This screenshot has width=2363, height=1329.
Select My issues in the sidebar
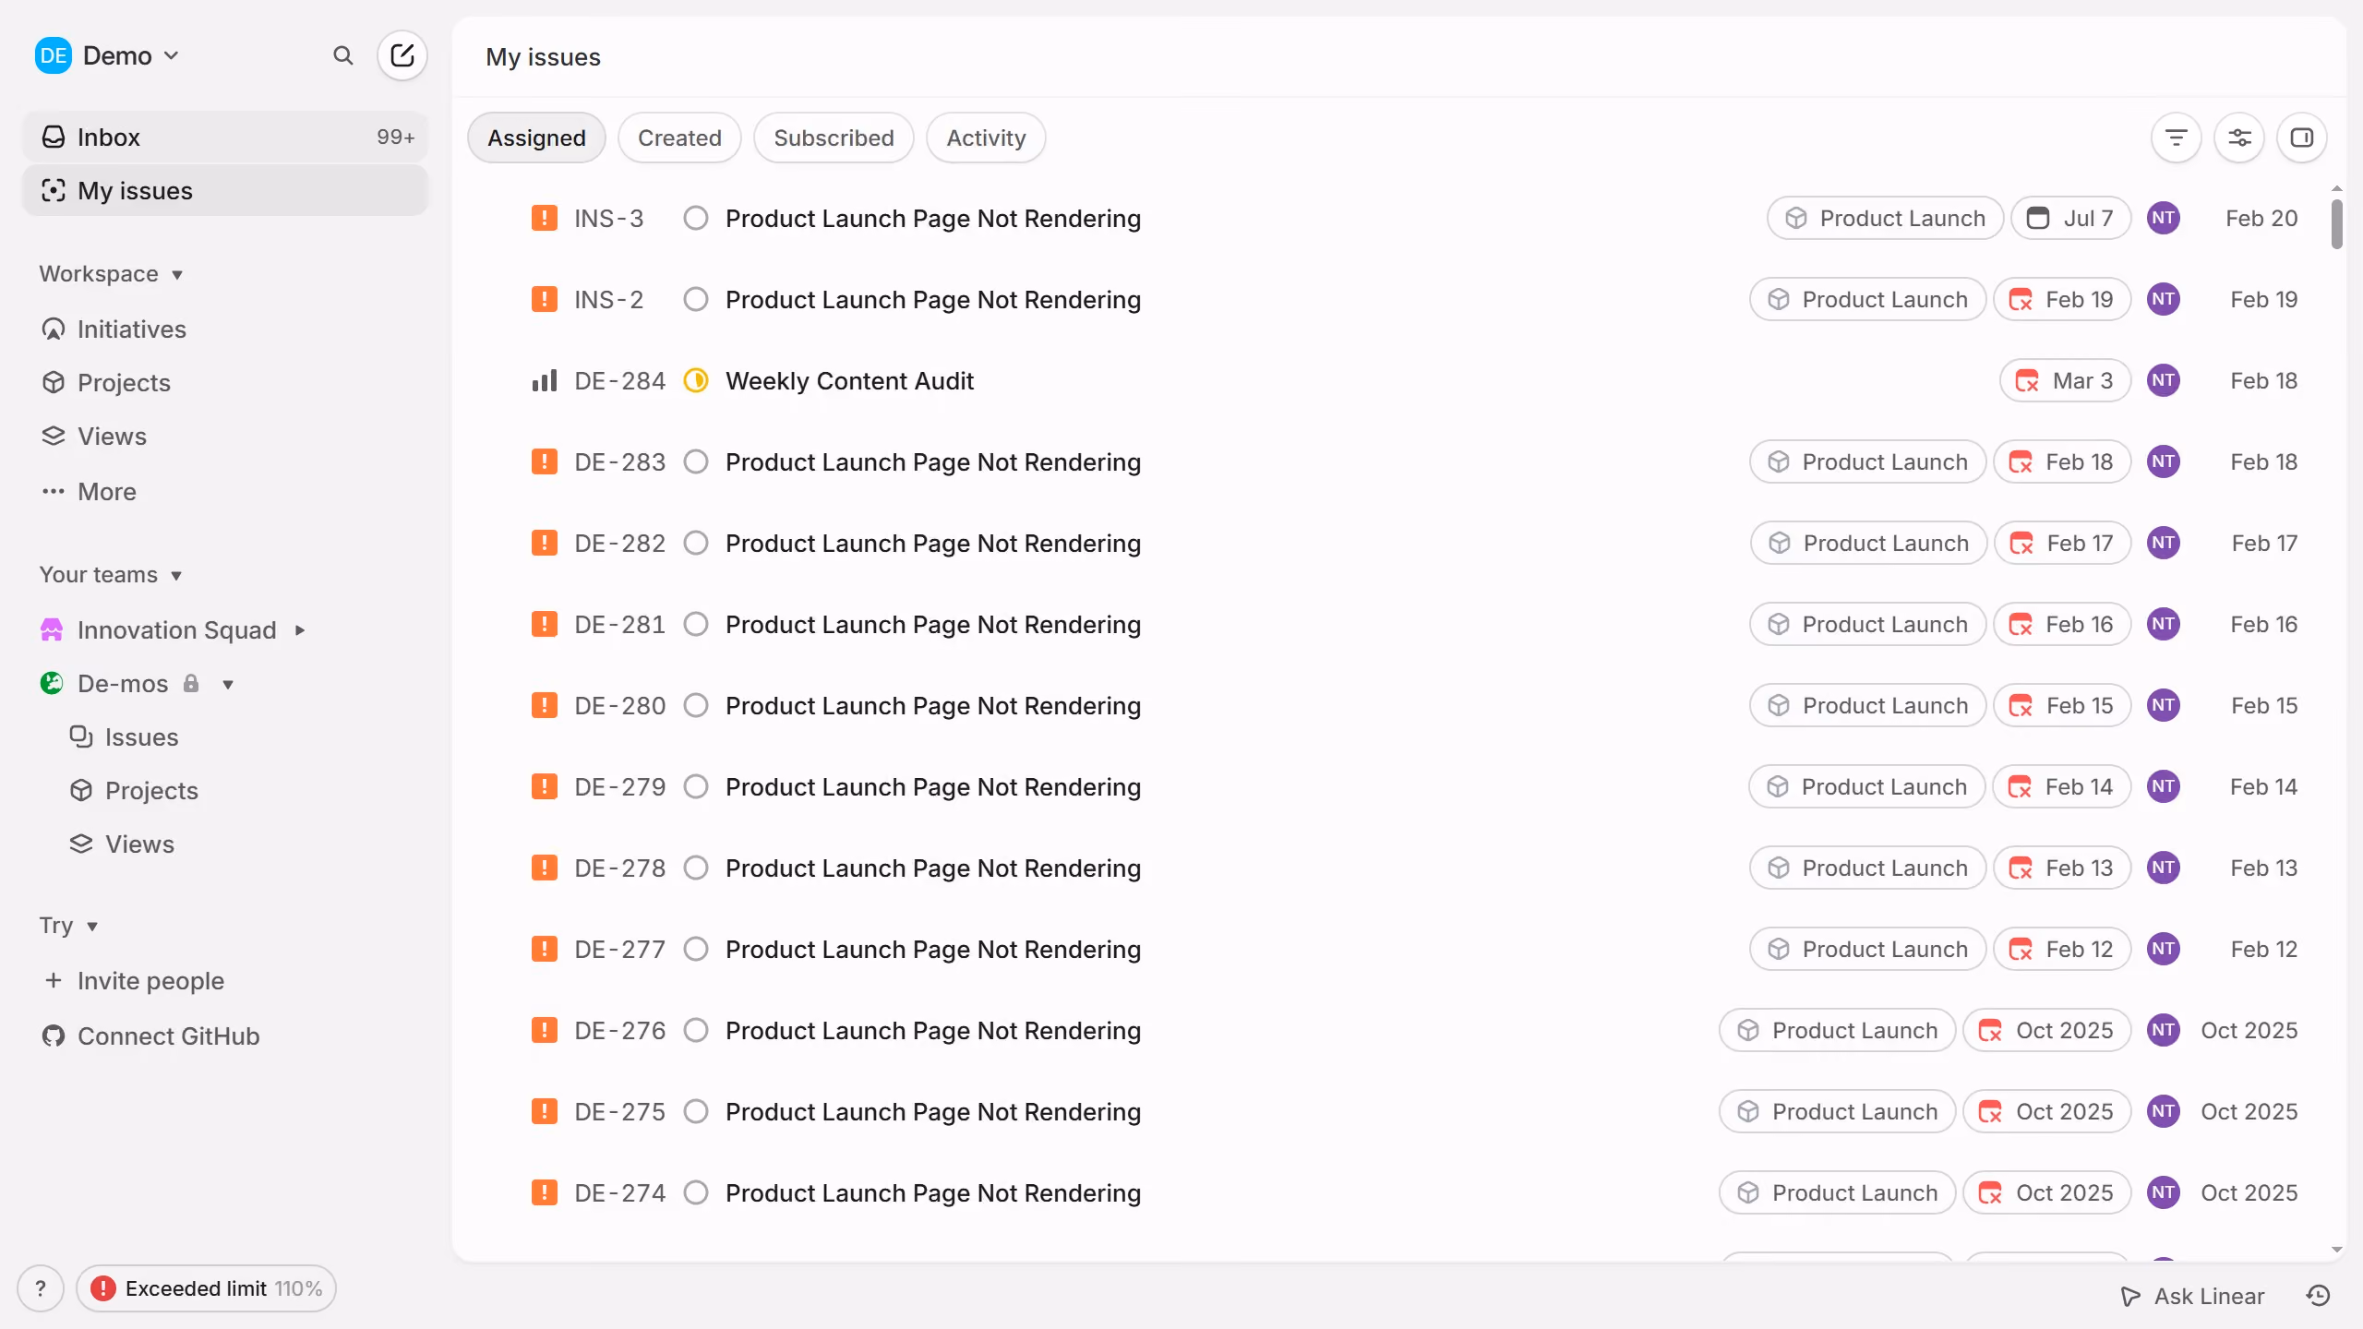click(x=225, y=190)
